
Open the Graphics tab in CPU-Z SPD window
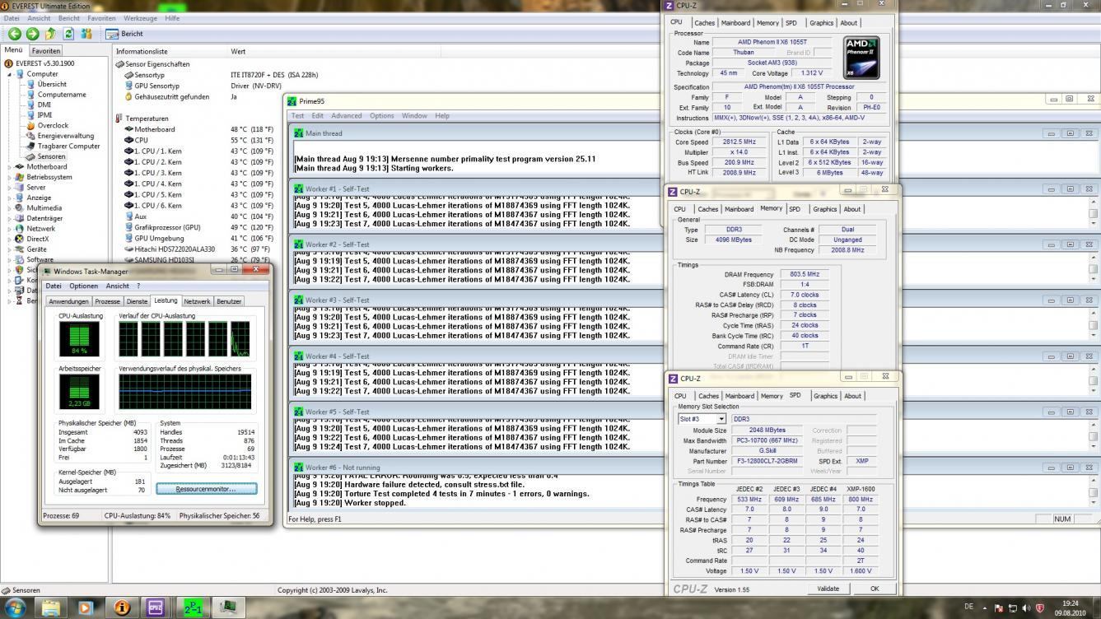(x=825, y=396)
